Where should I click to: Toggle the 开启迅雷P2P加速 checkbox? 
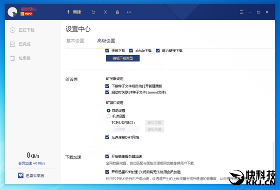107,172
